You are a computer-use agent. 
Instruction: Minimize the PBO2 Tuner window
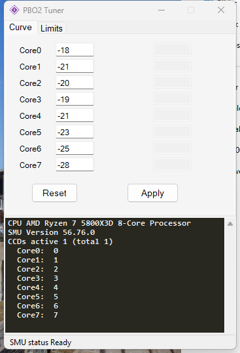click(x=162, y=10)
